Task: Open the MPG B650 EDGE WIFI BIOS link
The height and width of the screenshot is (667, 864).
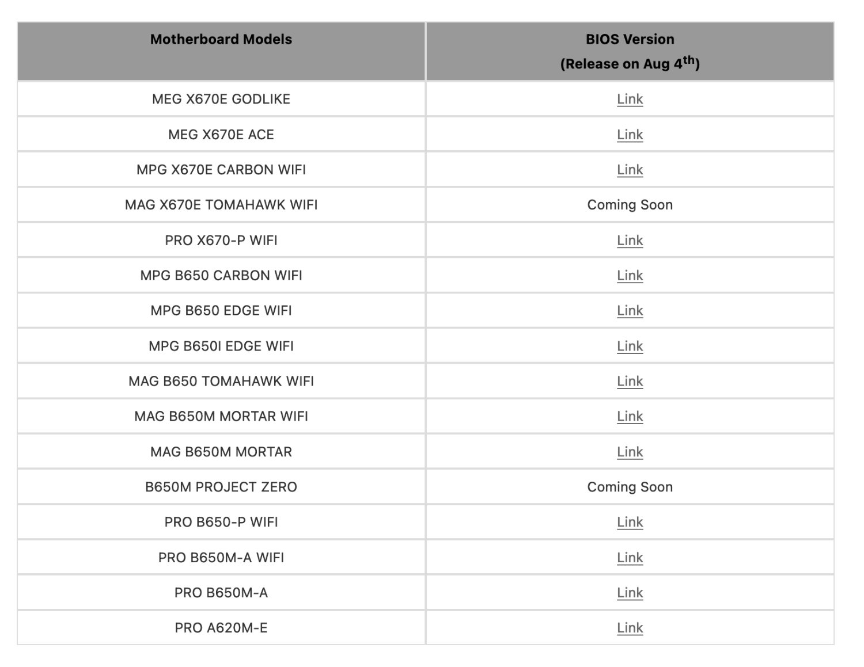Action: pos(630,311)
